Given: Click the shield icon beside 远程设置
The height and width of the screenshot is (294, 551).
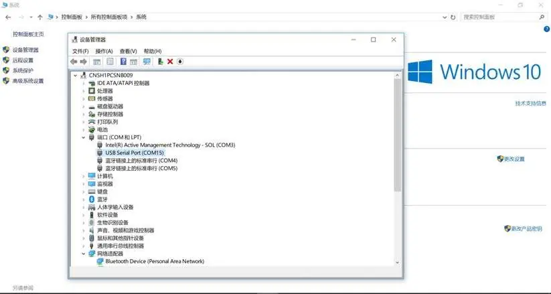Looking at the screenshot, I should click(x=6, y=60).
